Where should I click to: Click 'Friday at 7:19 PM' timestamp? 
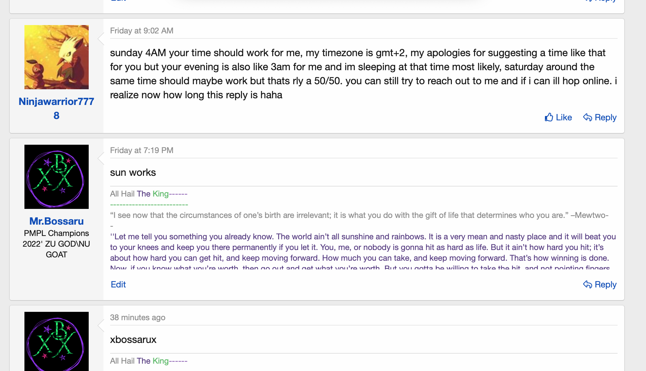click(x=142, y=150)
